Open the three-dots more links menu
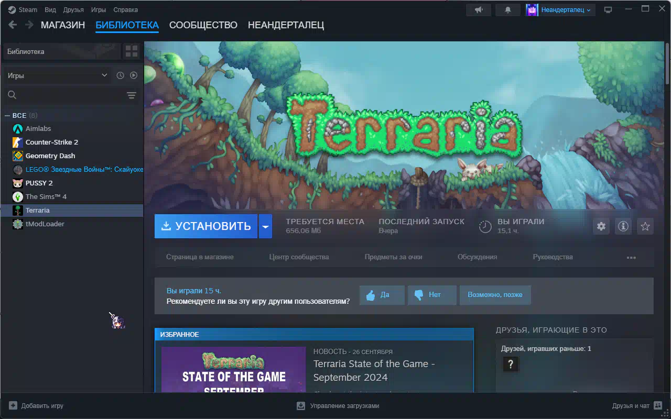 631,257
